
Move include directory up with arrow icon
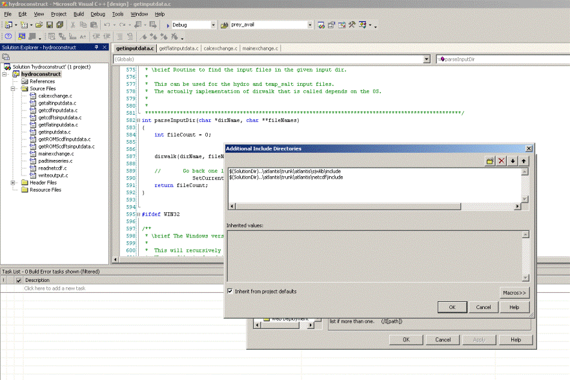pos(524,161)
